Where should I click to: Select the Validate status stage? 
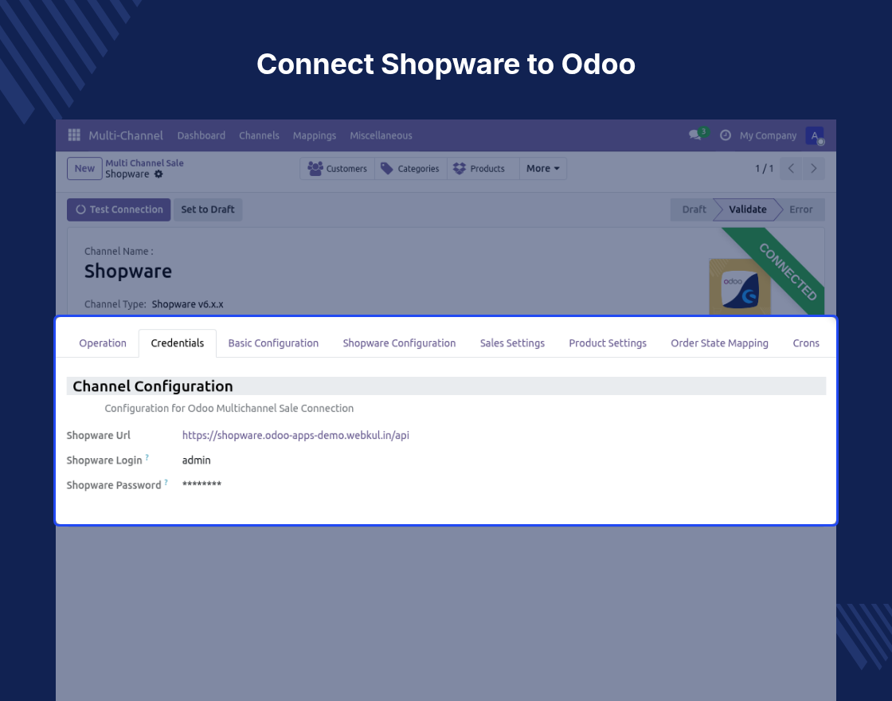click(748, 210)
